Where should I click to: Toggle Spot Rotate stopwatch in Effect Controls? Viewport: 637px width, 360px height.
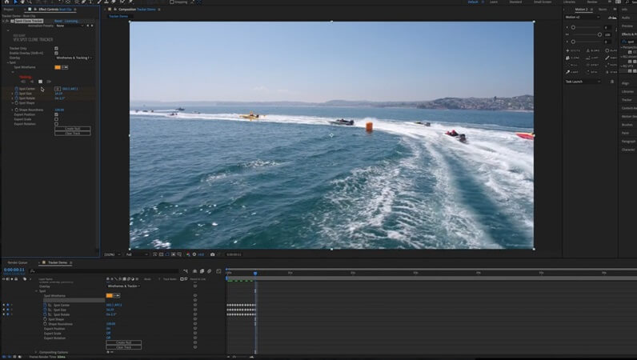(17, 98)
